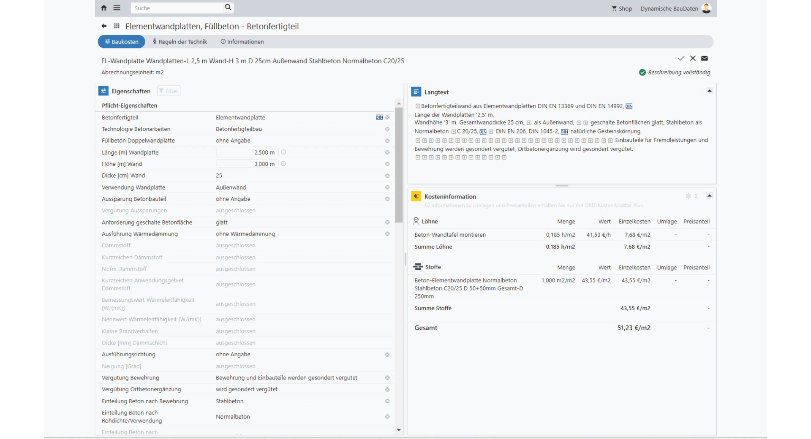This screenshot has width=811, height=439.
Task: Open the Shop link
Action: point(622,8)
